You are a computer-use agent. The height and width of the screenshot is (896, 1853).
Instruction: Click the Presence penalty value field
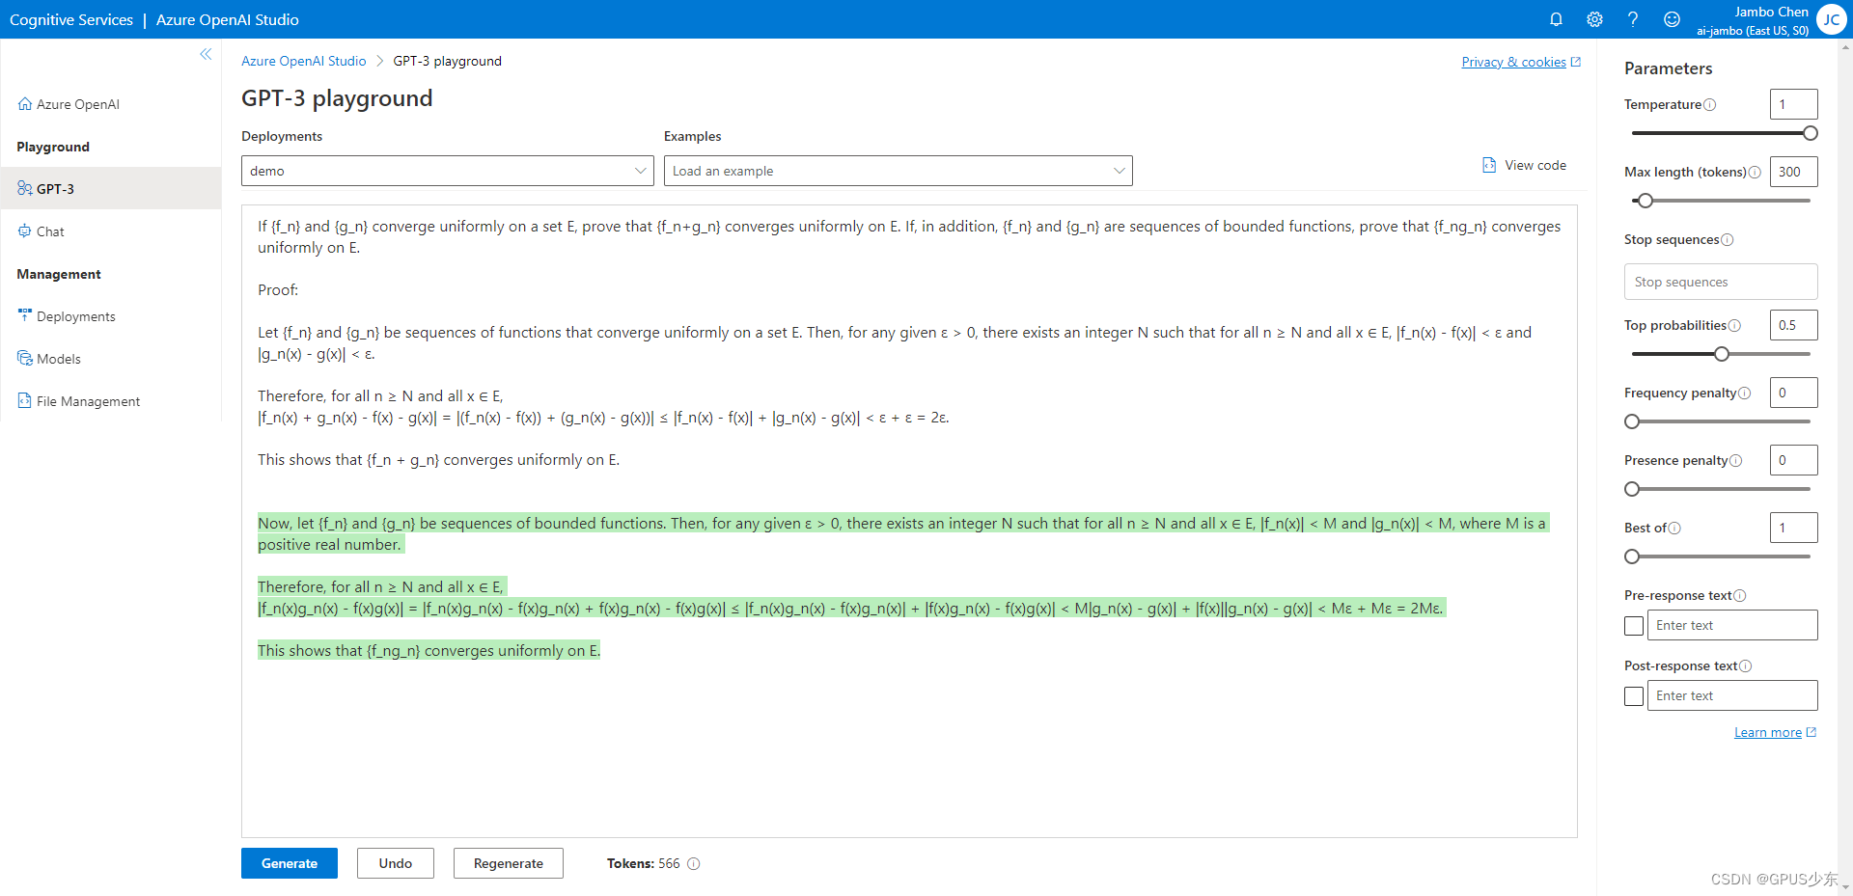point(1793,460)
